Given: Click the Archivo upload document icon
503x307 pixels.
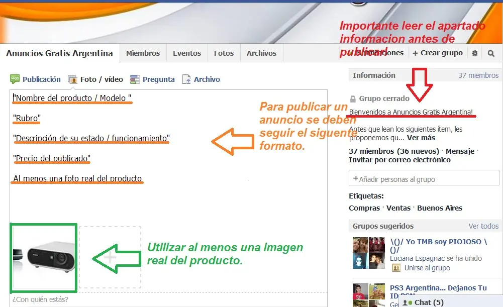Looking at the screenshot, I should pyautogui.click(x=186, y=79).
